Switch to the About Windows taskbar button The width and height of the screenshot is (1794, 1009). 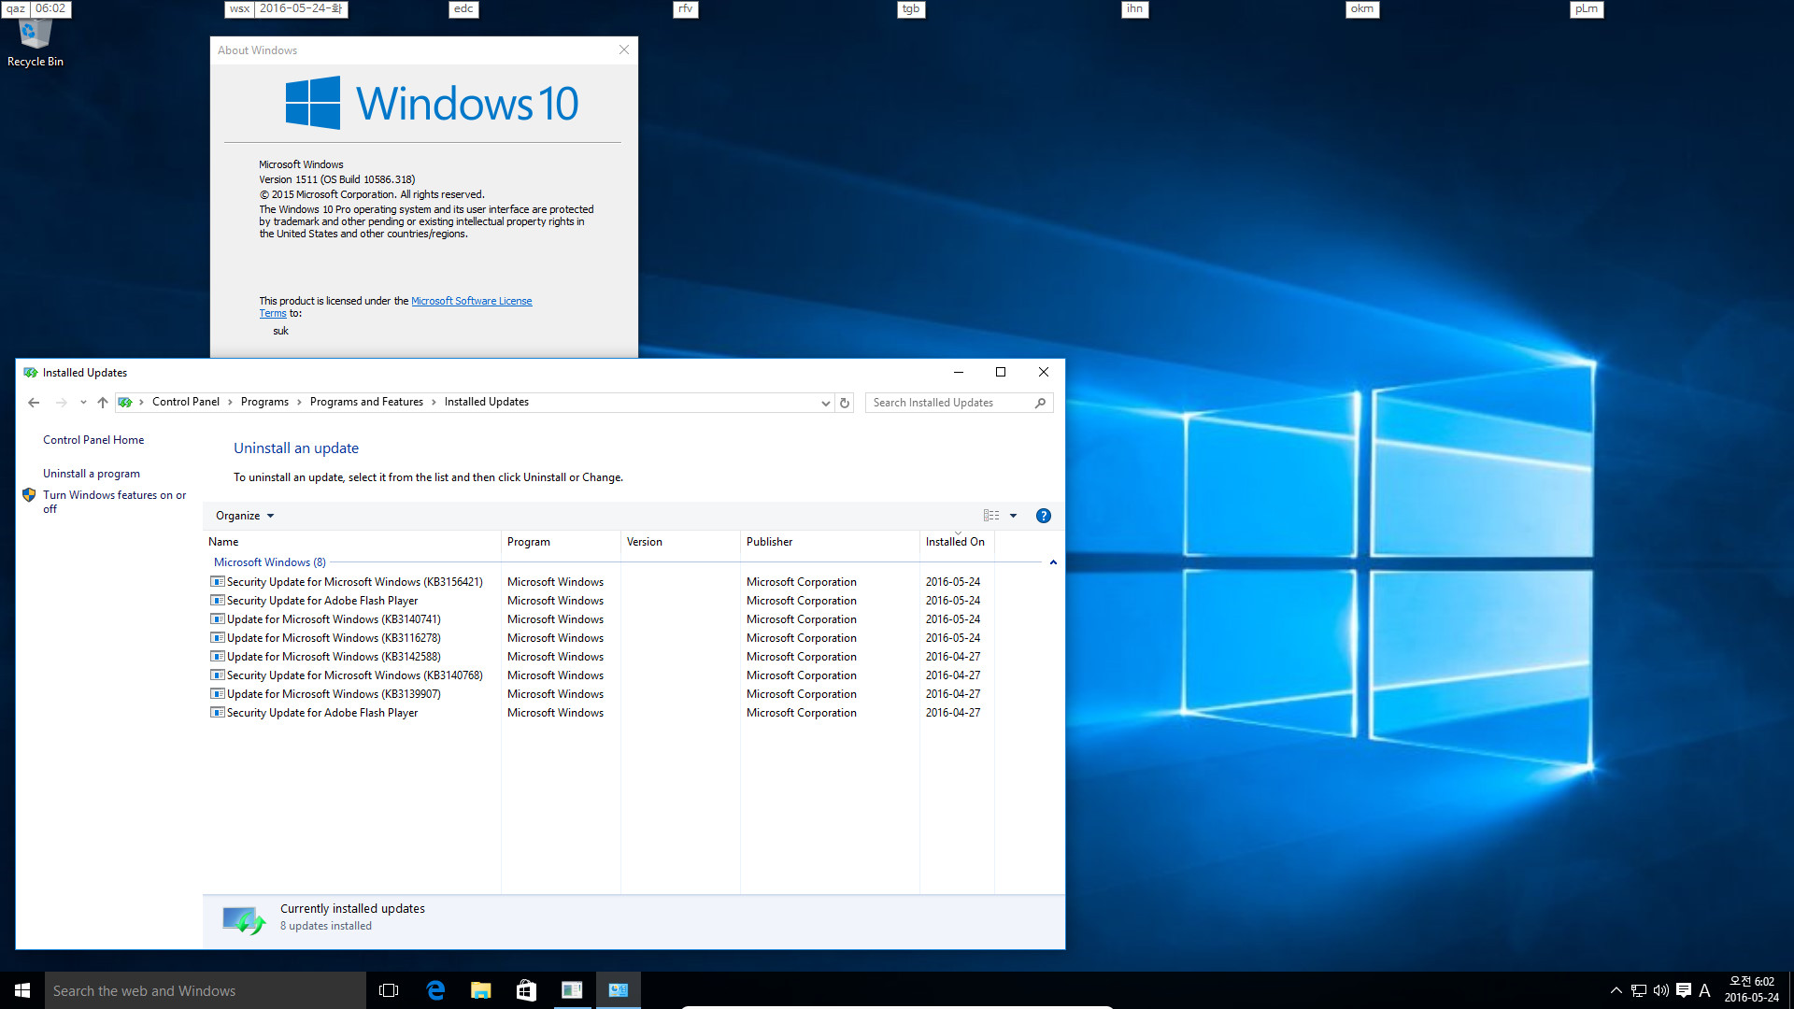572,990
